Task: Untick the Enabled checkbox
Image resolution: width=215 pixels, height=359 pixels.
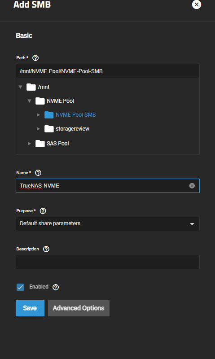Action: (20, 287)
